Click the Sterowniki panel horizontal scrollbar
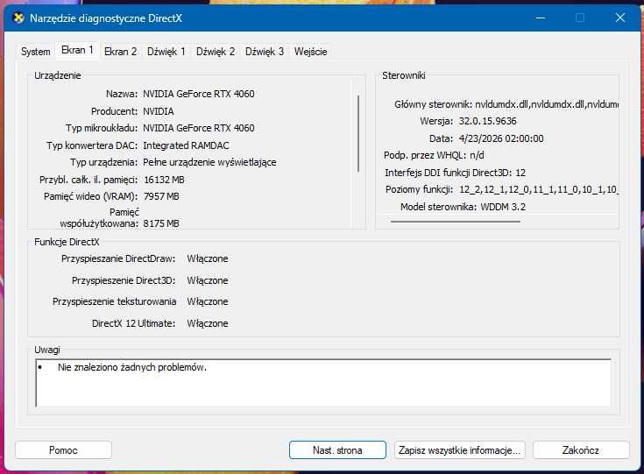 (456, 222)
